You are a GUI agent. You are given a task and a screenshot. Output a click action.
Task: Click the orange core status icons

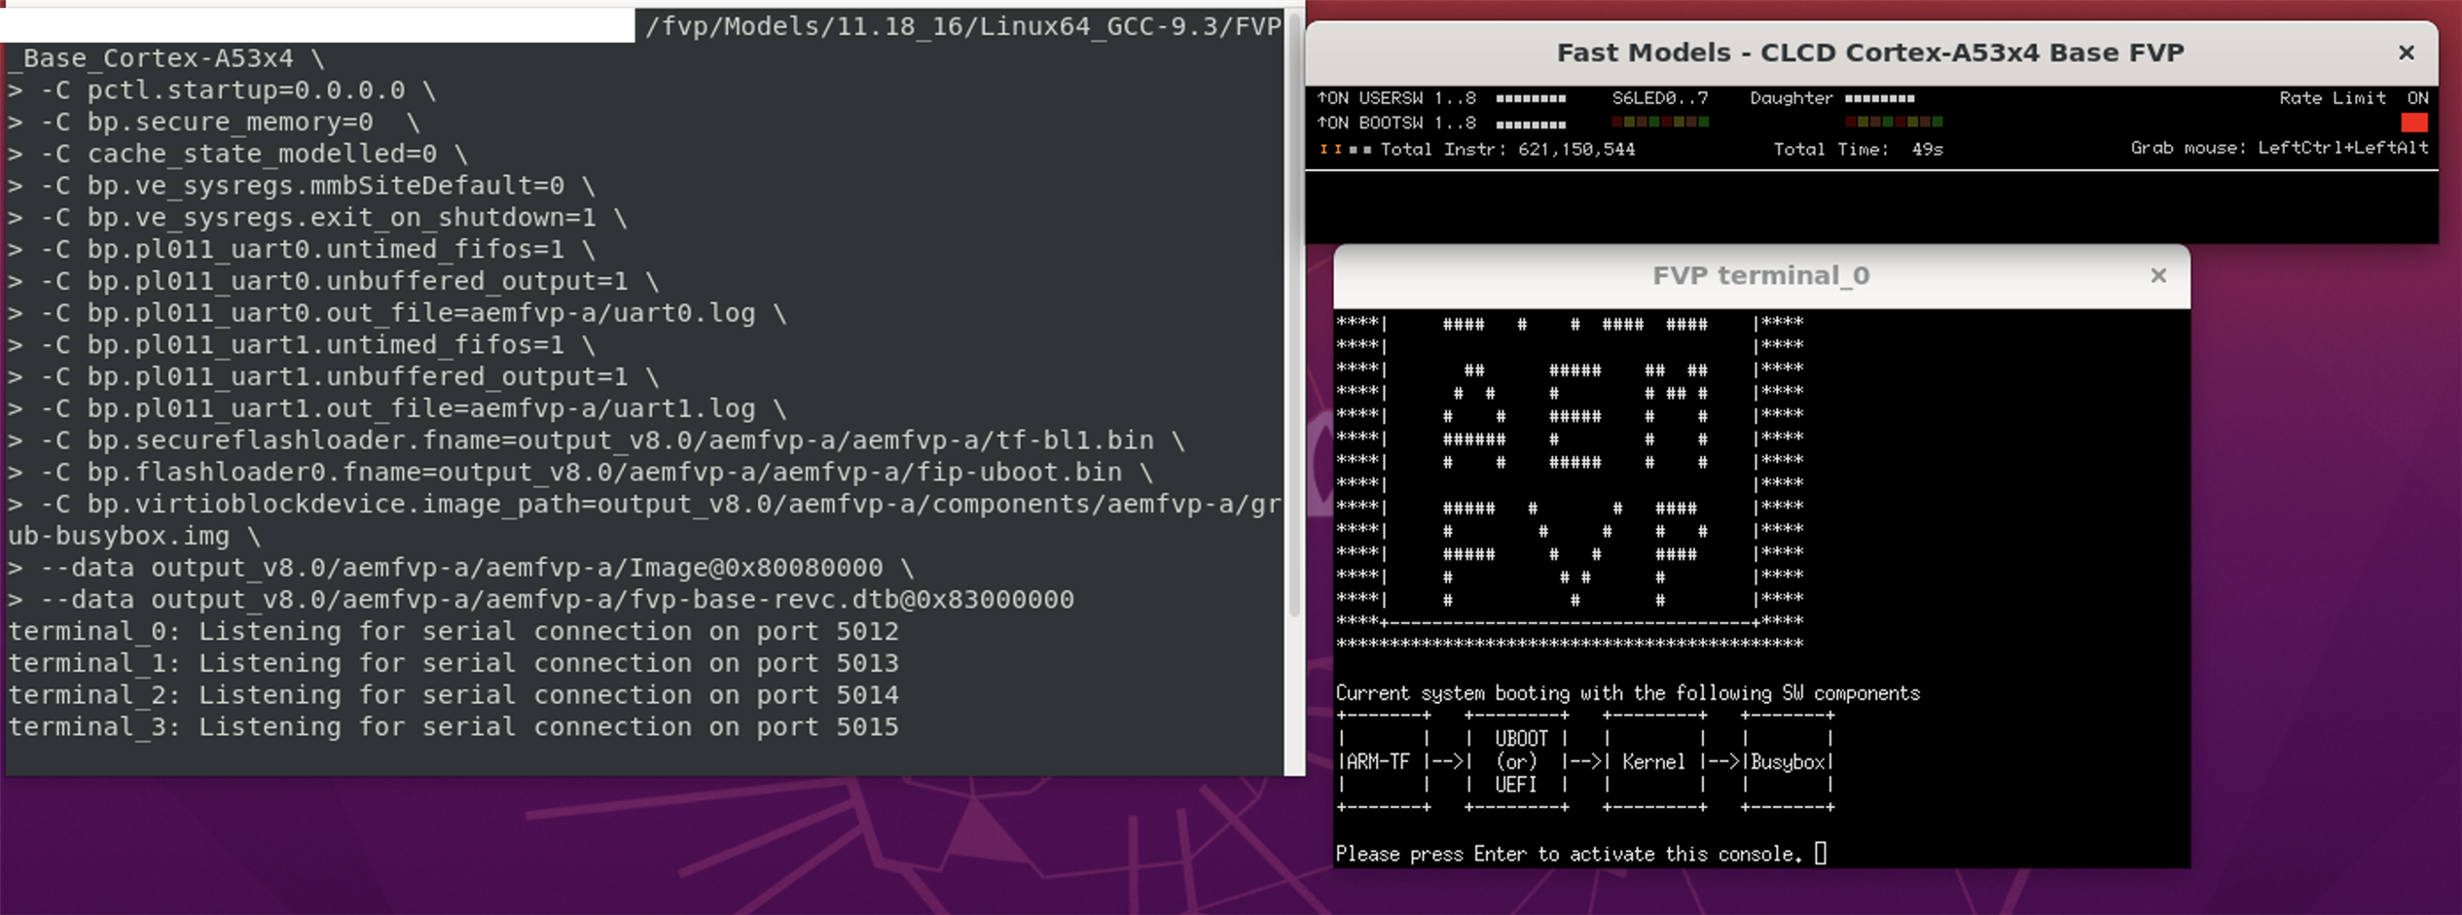(1329, 150)
